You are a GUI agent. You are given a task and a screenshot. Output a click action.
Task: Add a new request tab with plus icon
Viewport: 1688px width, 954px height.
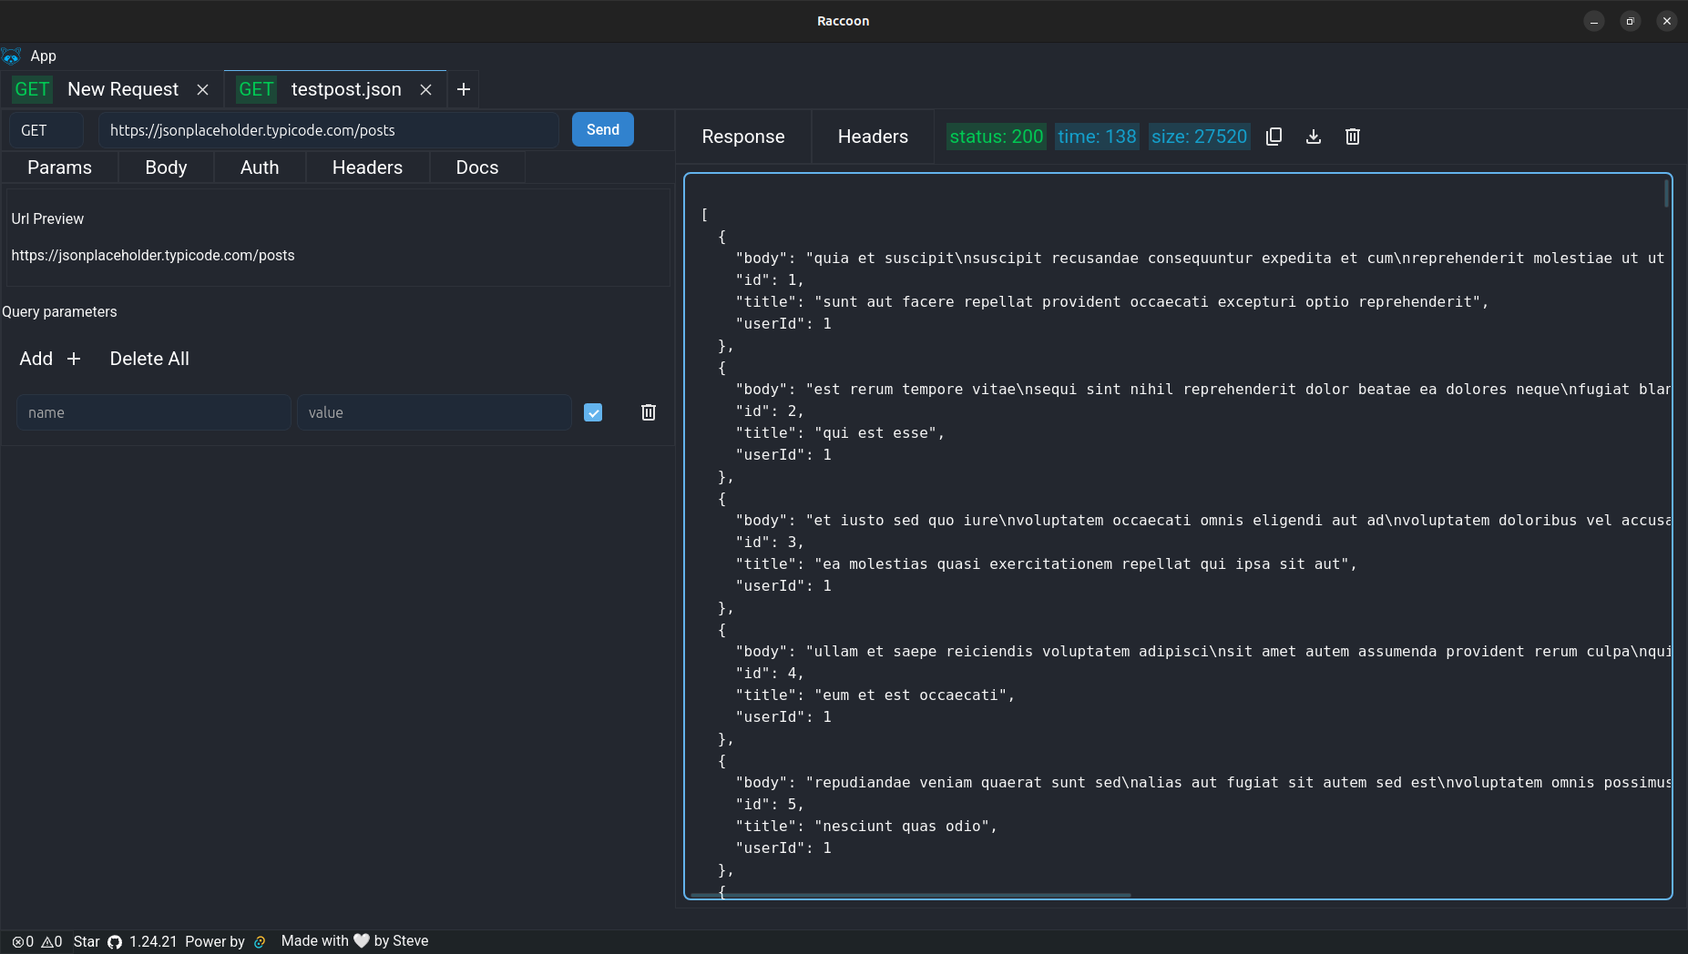464,89
